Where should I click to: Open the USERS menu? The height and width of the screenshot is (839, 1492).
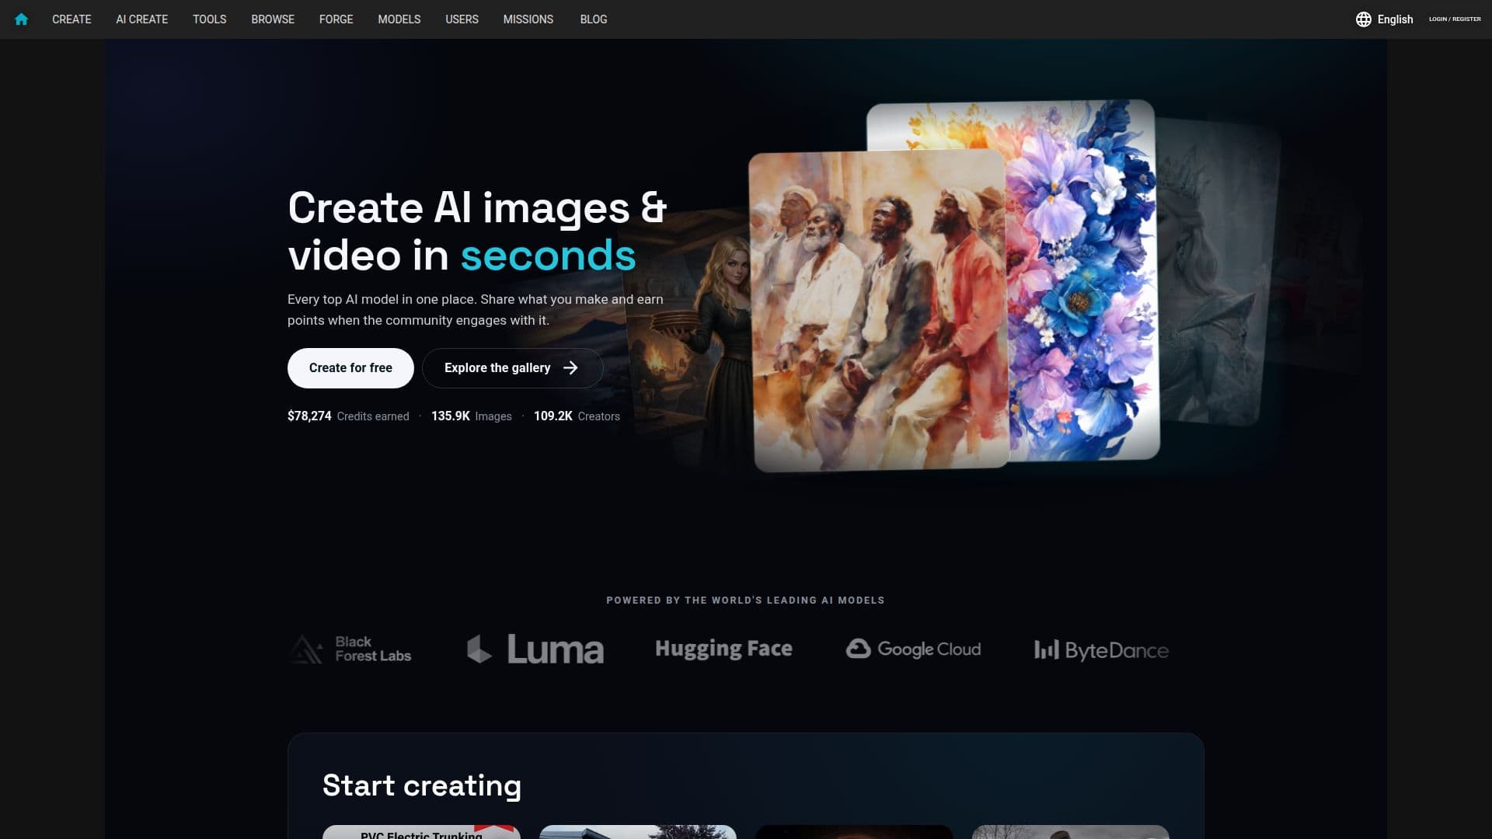pyautogui.click(x=462, y=19)
